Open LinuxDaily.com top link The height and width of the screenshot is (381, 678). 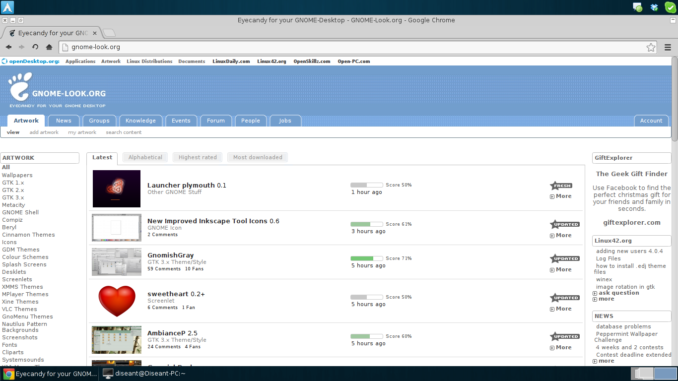(x=231, y=62)
